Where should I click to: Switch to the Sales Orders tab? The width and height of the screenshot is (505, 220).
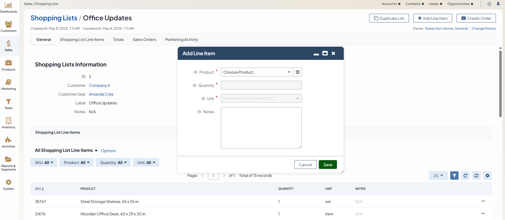[x=144, y=40]
